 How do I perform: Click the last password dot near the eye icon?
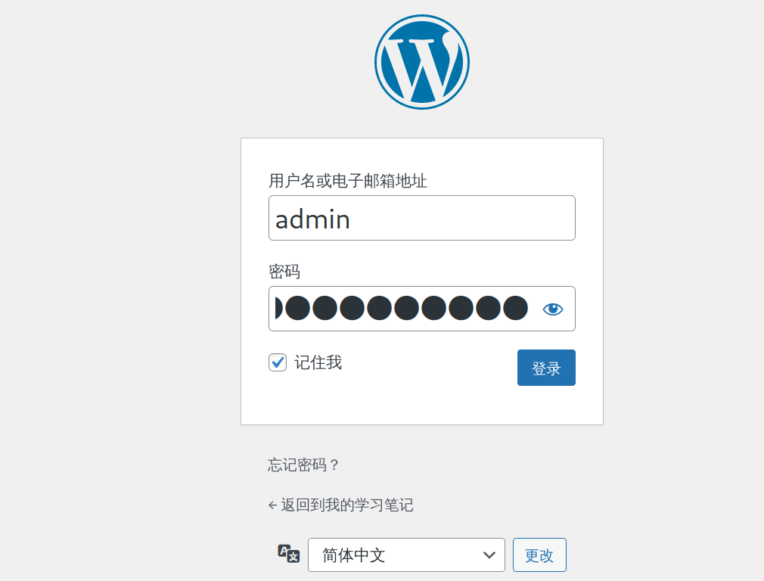[x=515, y=309]
